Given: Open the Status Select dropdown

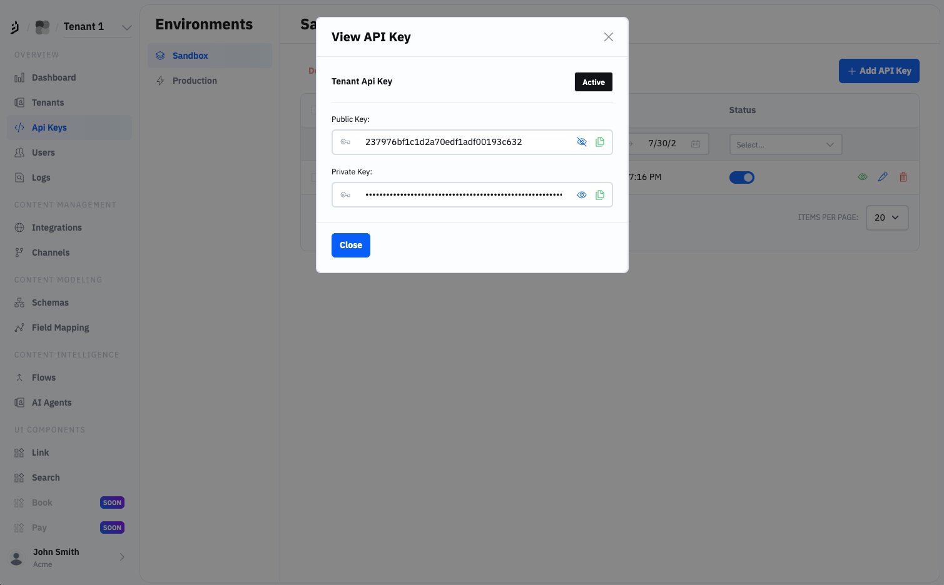Looking at the screenshot, I should point(785,144).
